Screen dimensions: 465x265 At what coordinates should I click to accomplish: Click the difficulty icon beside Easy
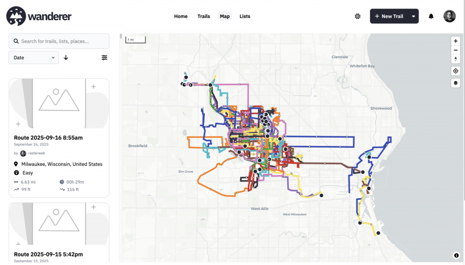(x=16, y=173)
